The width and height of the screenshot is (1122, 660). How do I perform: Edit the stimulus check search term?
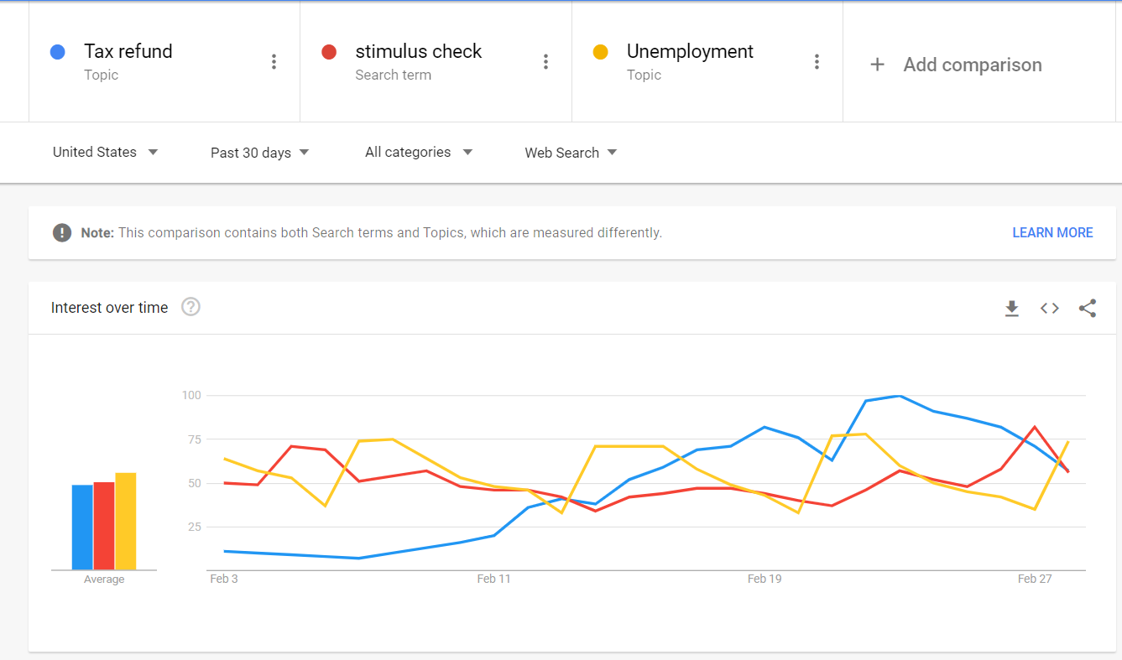418,52
